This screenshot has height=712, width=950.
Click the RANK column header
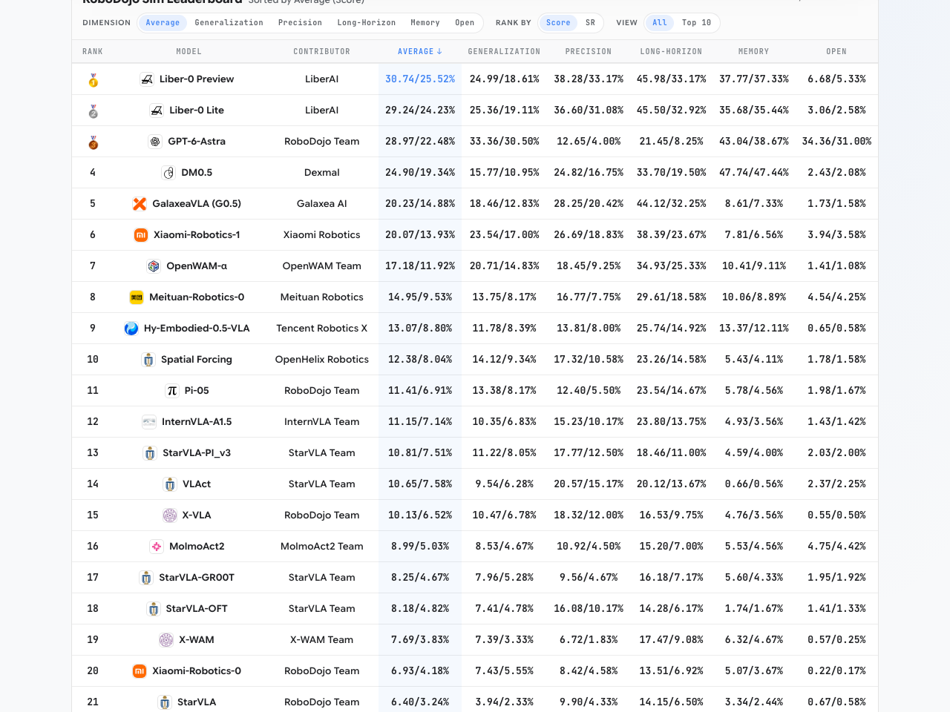tap(93, 52)
